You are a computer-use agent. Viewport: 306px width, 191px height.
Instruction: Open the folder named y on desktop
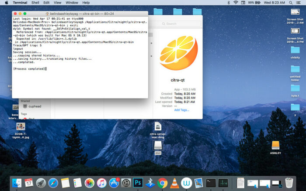point(295,110)
